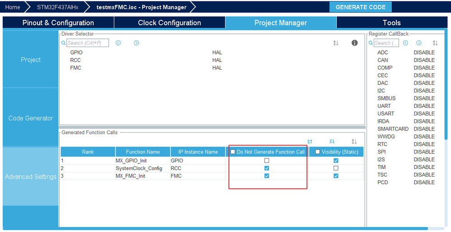Click testmxFMC.ioc Project Manager breadcrumb
The image size is (451, 232).
(x=141, y=7)
